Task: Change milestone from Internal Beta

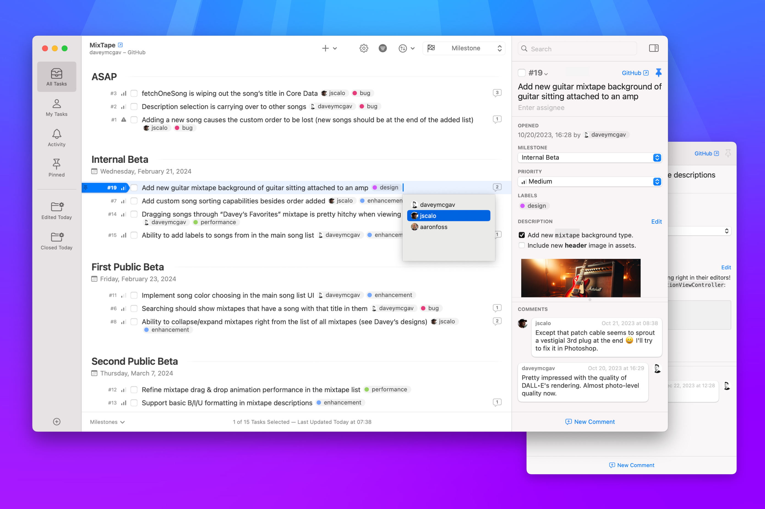Action: pos(590,158)
